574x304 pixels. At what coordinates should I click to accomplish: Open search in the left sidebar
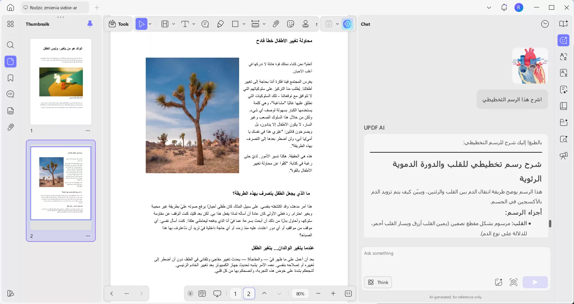(10, 45)
